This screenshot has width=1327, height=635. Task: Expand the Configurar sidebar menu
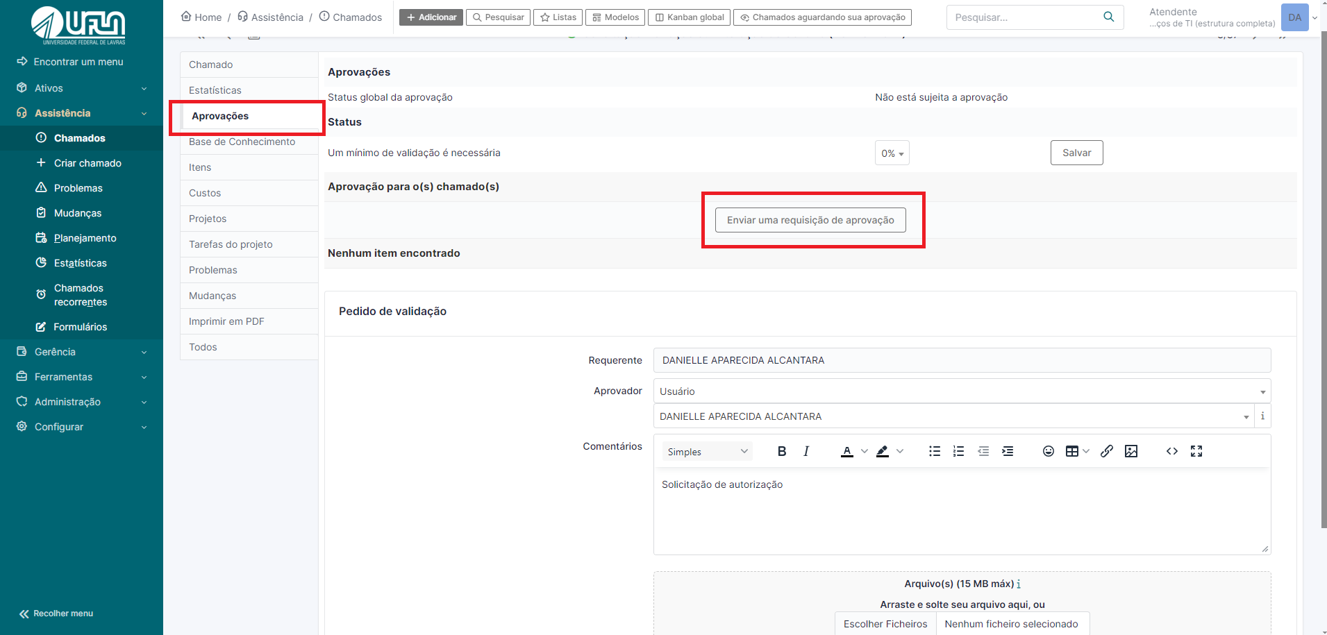(81, 427)
